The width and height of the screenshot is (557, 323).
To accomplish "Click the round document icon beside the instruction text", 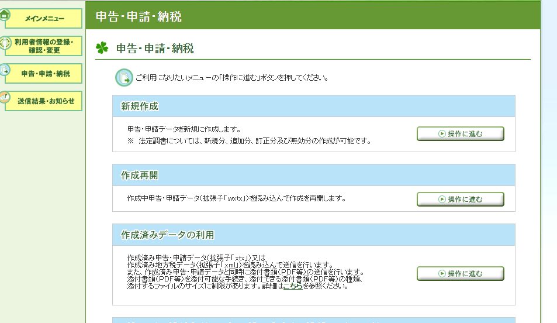I will click(123, 77).
